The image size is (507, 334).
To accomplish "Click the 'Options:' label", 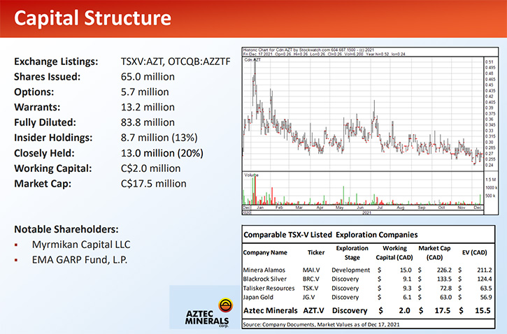I will (34, 92).
